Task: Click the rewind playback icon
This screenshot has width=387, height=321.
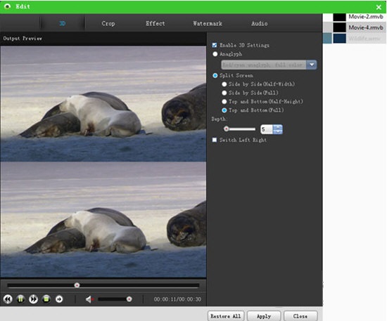Action: click(8, 299)
